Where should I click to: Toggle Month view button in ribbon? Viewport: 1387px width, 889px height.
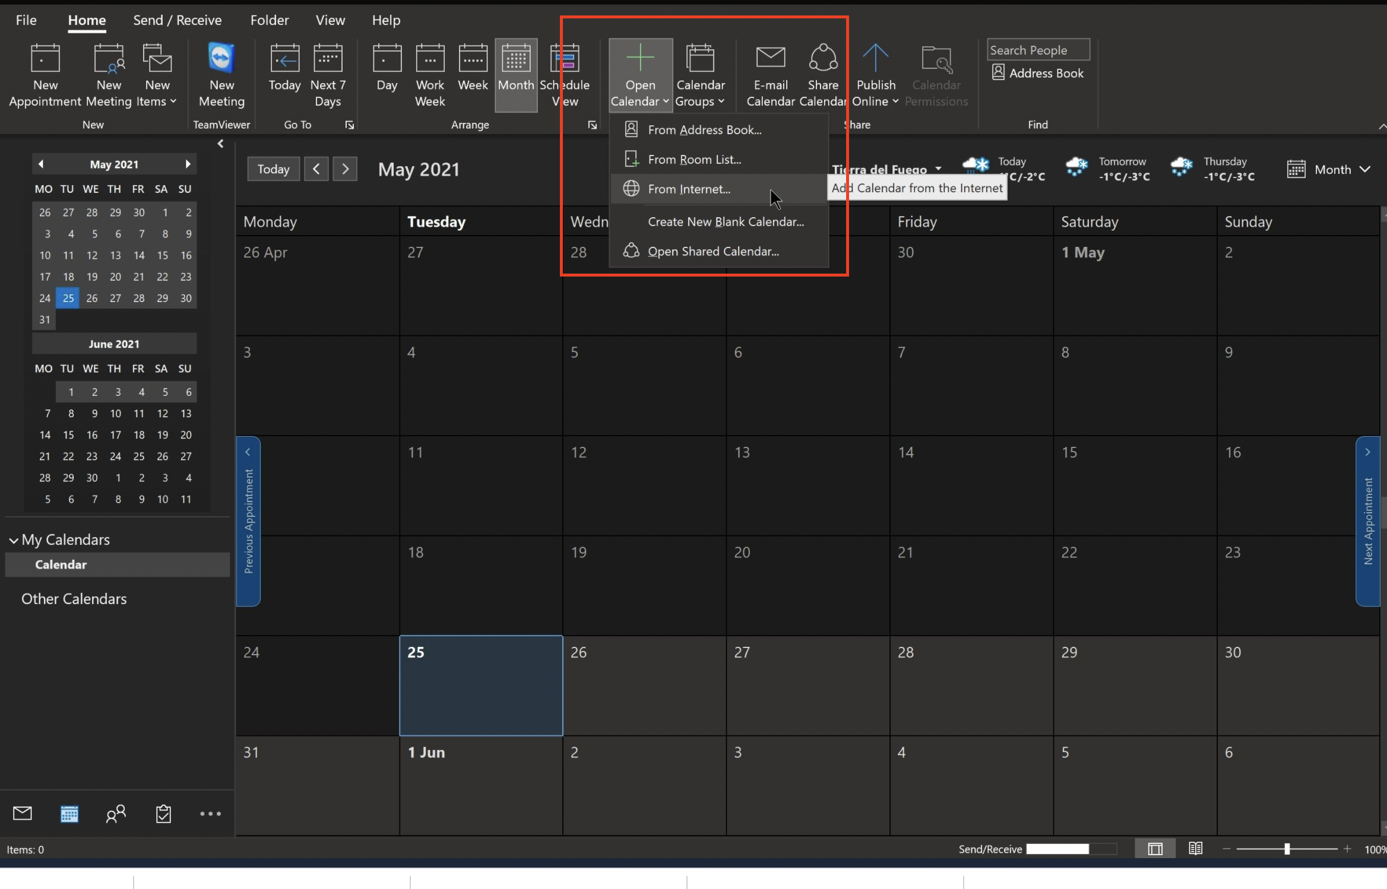(x=516, y=75)
